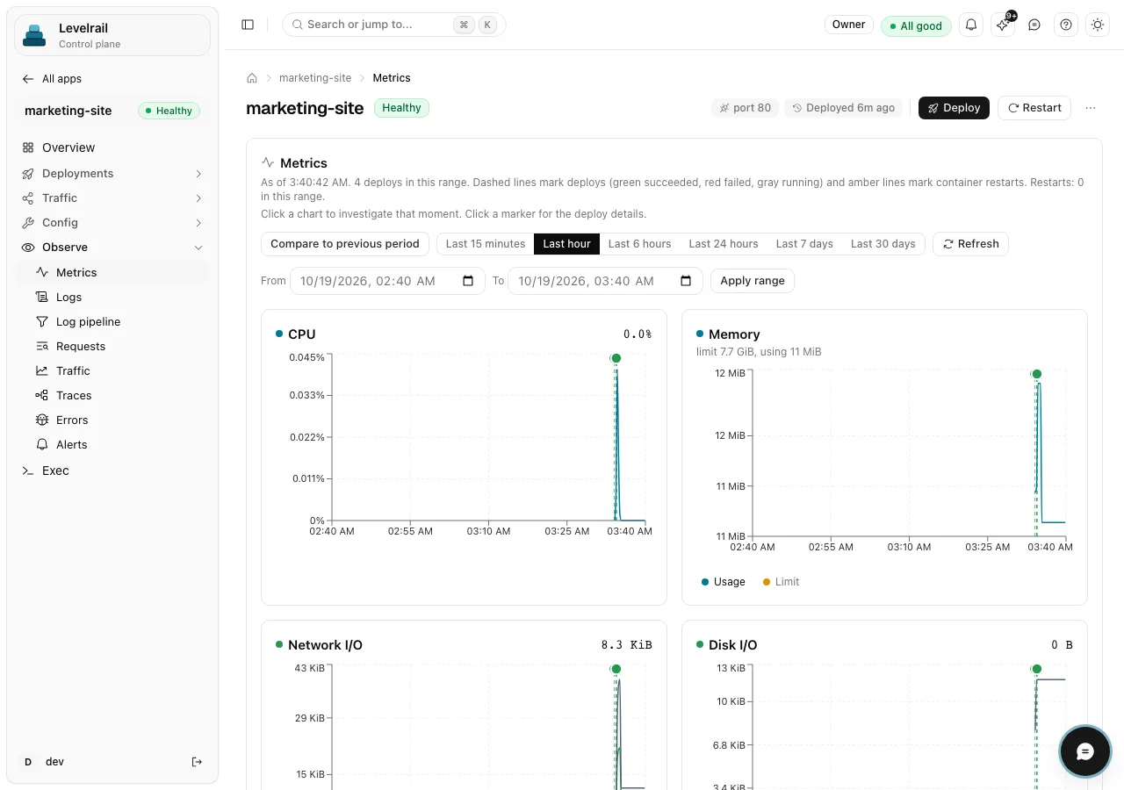The image size is (1124, 790).
Task: Click the home breadcrumb icon
Action: pos(252,78)
